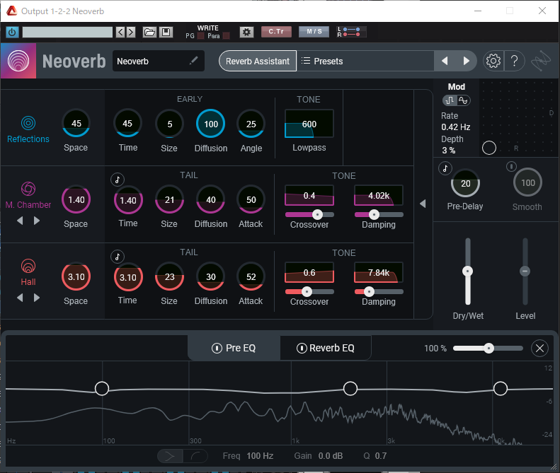560x473 pixels.
Task: Switch to the Reverb EQ tab
Action: (x=326, y=348)
